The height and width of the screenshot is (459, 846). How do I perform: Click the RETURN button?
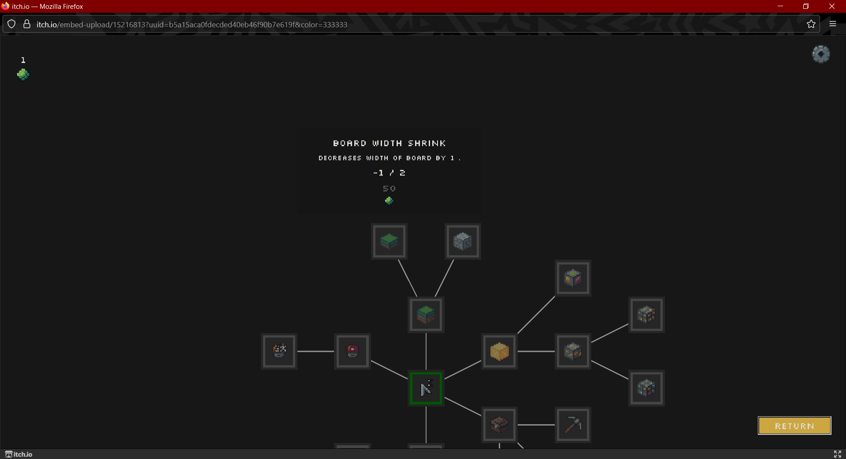tap(794, 426)
